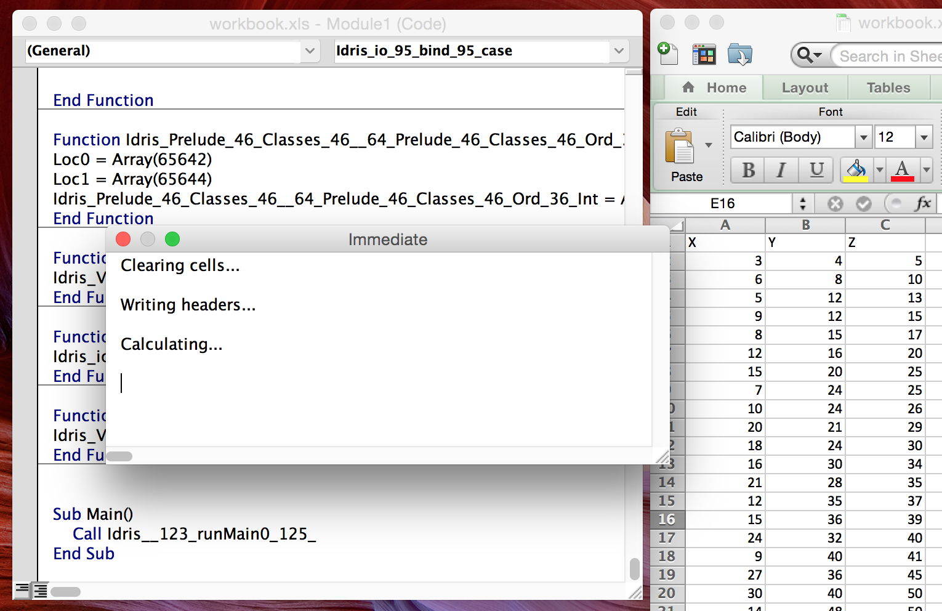The height and width of the screenshot is (611, 942).
Task: Switch to the Tables ribbon tab
Action: tap(888, 87)
